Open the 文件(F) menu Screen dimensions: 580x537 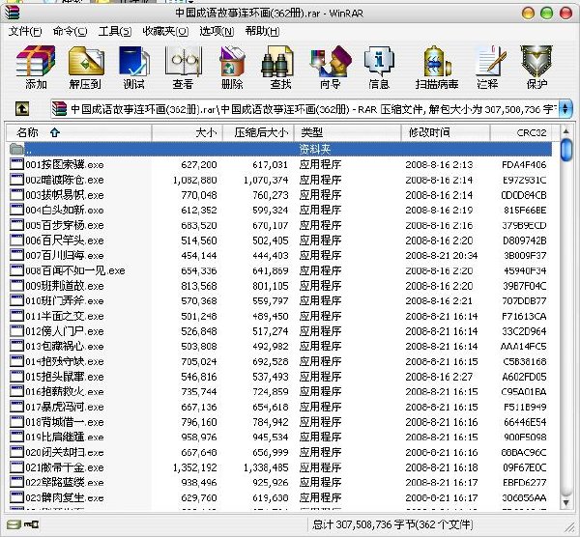25,32
